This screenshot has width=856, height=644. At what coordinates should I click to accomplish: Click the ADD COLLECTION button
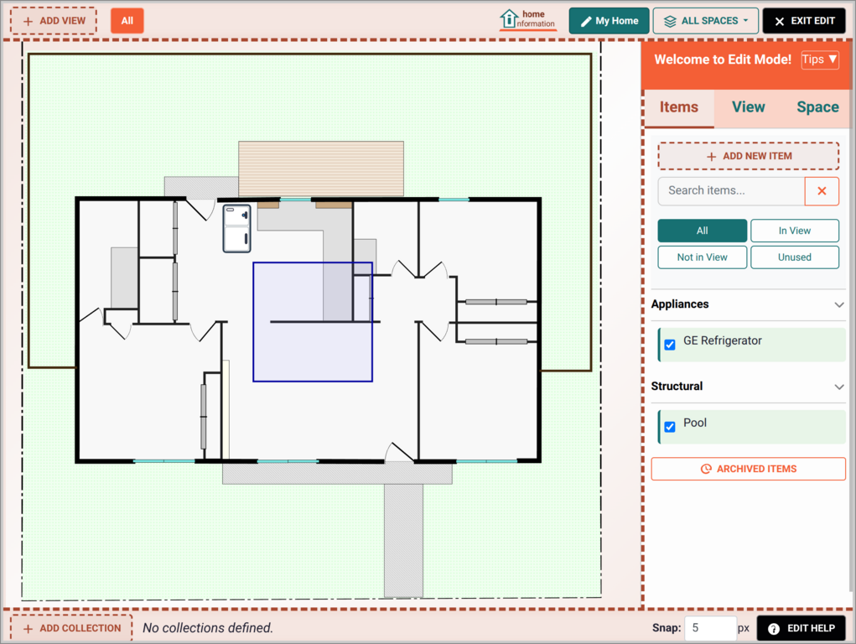coord(71,628)
